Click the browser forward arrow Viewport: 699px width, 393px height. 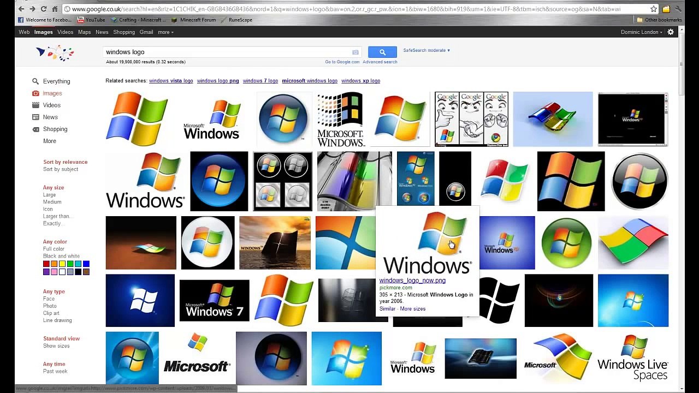pos(32,9)
